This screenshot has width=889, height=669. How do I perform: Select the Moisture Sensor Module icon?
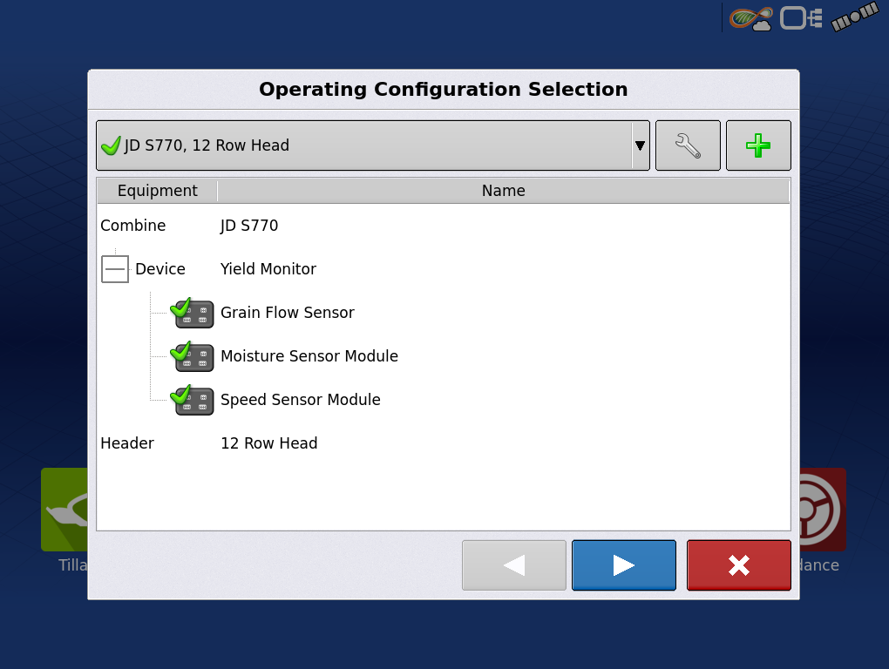193,356
